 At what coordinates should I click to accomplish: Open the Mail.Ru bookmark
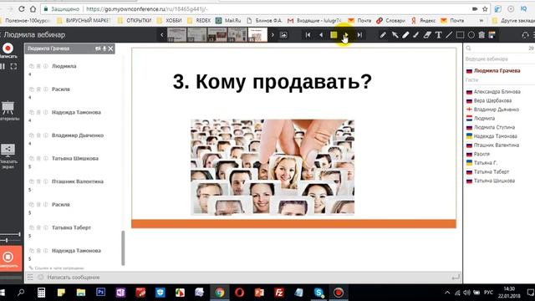228,20
